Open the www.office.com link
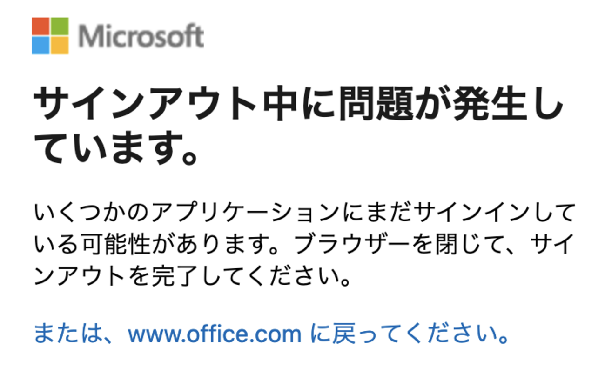 (215, 334)
